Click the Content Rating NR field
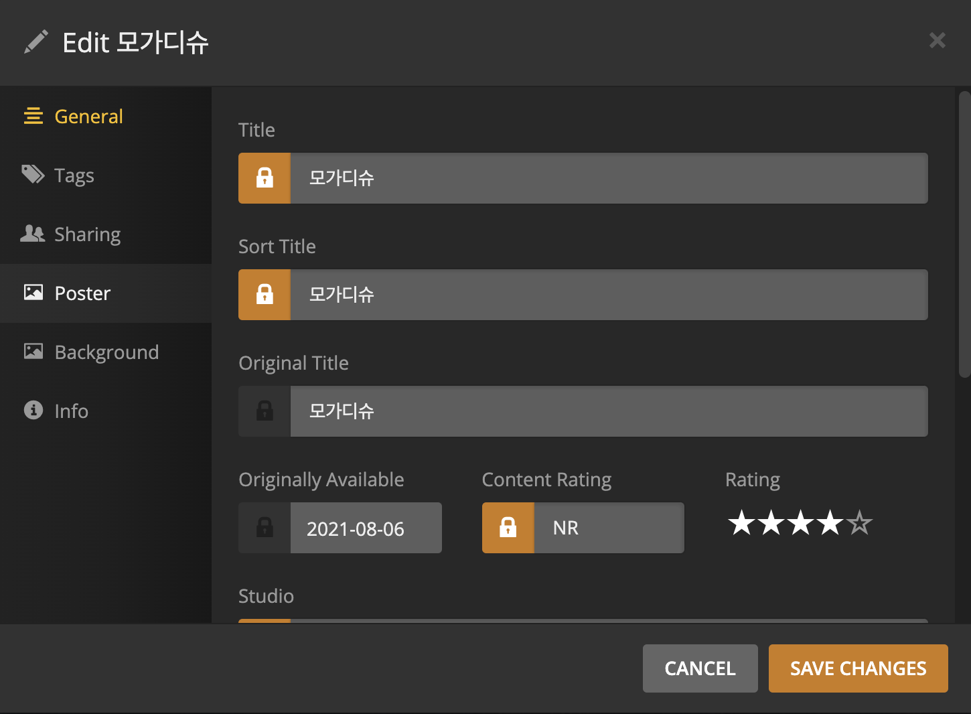Image resolution: width=971 pixels, height=714 pixels. point(608,528)
